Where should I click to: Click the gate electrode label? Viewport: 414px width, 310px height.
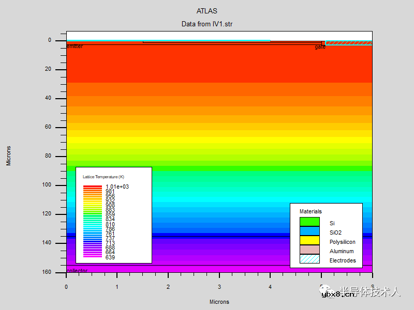click(320, 47)
